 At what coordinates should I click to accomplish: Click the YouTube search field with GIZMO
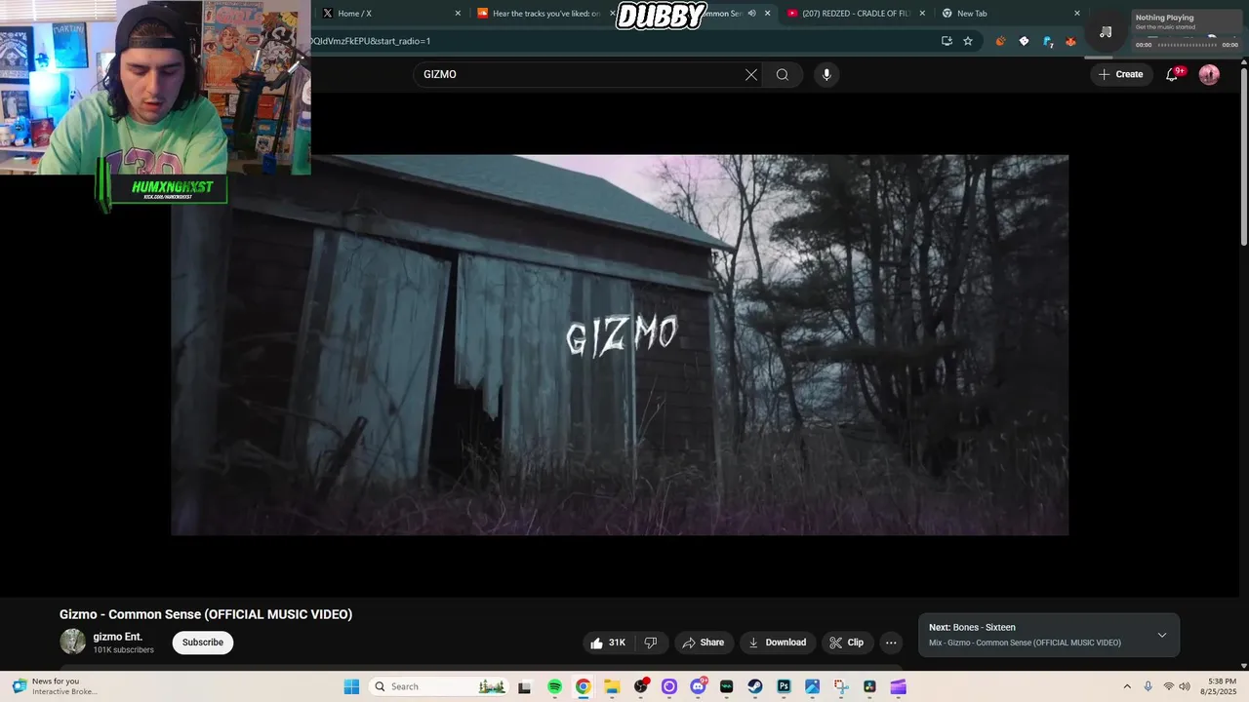[x=582, y=74]
